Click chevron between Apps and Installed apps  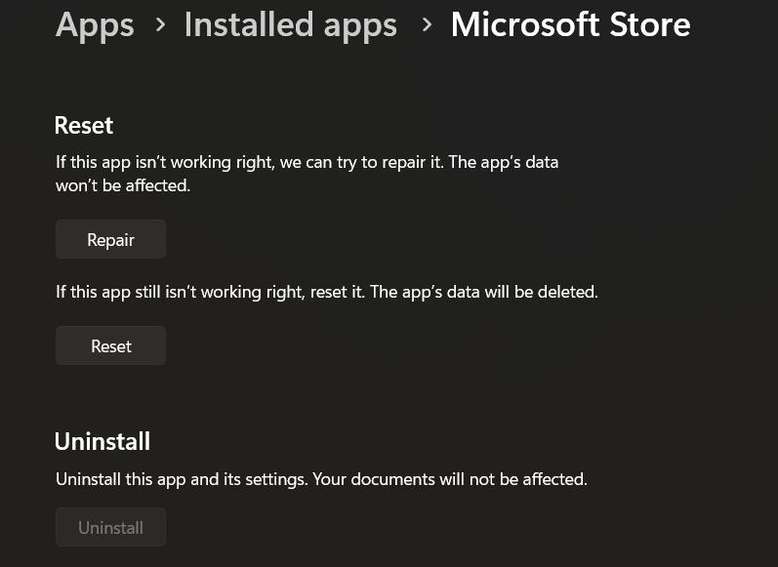160,24
